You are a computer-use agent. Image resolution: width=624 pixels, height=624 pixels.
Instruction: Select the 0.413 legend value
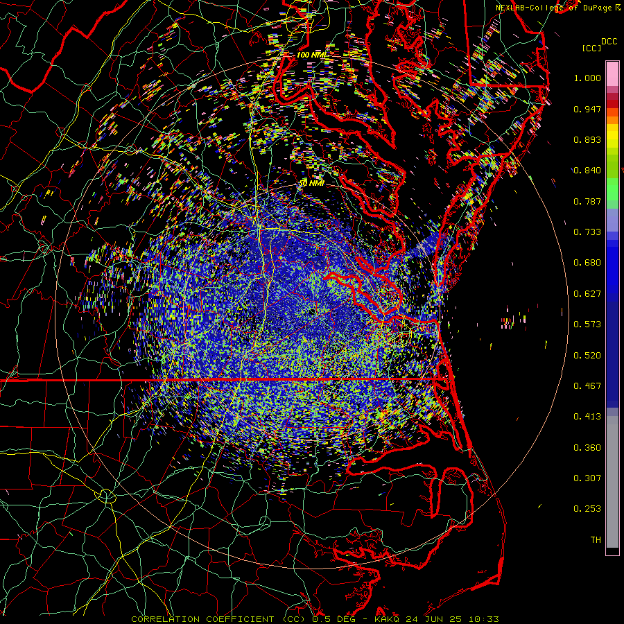(x=587, y=417)
